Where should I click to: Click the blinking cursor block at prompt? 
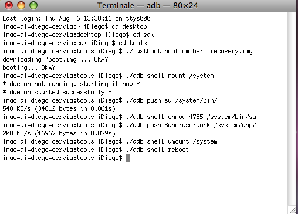[128, 158]
